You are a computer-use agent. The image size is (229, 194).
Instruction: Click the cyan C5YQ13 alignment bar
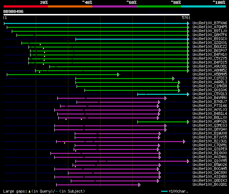[x=162, y=94]
